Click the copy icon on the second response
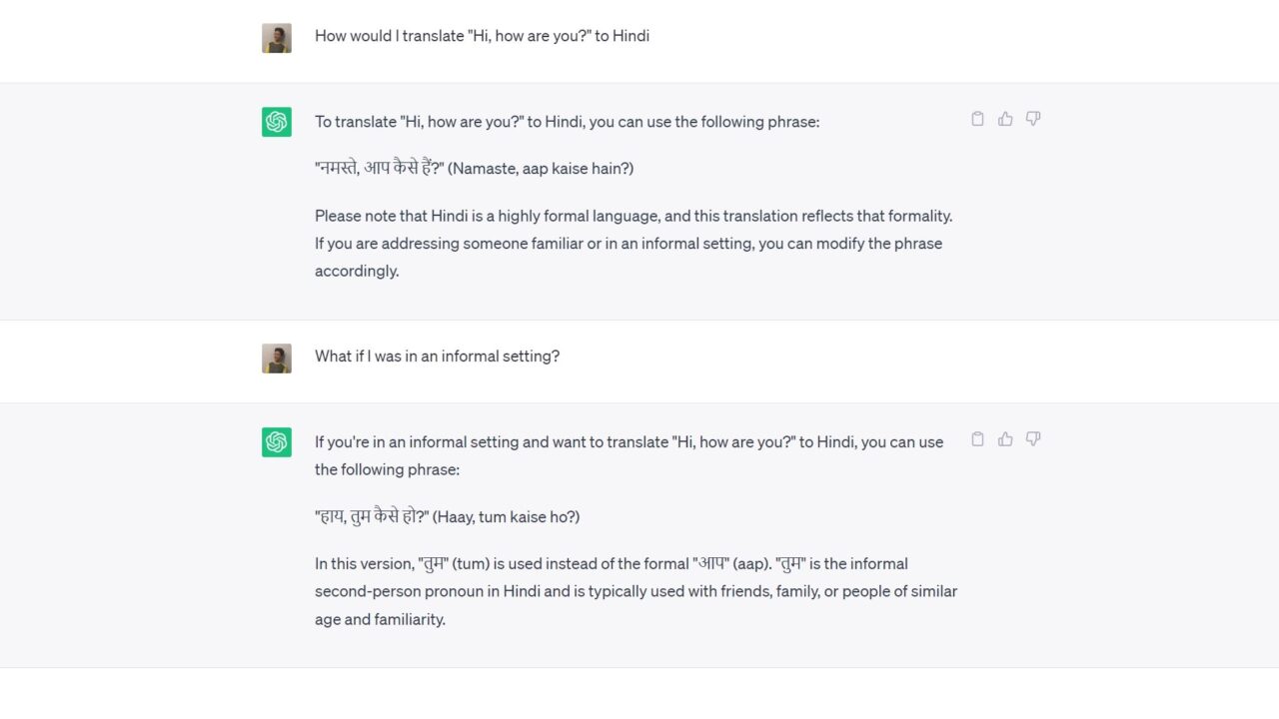Image resolution: width=1279 pixels, height=719 pixels. [x=977, y=438]
